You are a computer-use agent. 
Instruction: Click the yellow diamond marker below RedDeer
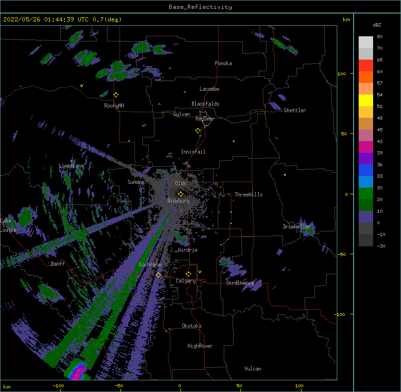(x=198, y=131)
